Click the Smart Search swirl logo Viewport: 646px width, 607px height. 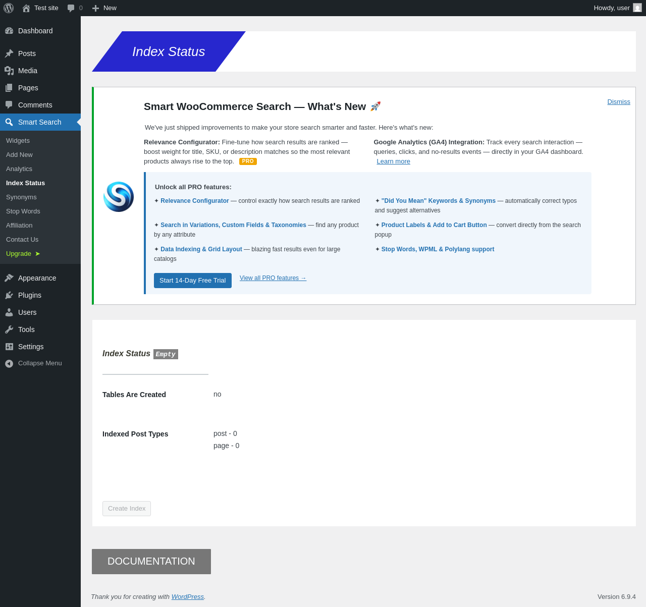119,197
